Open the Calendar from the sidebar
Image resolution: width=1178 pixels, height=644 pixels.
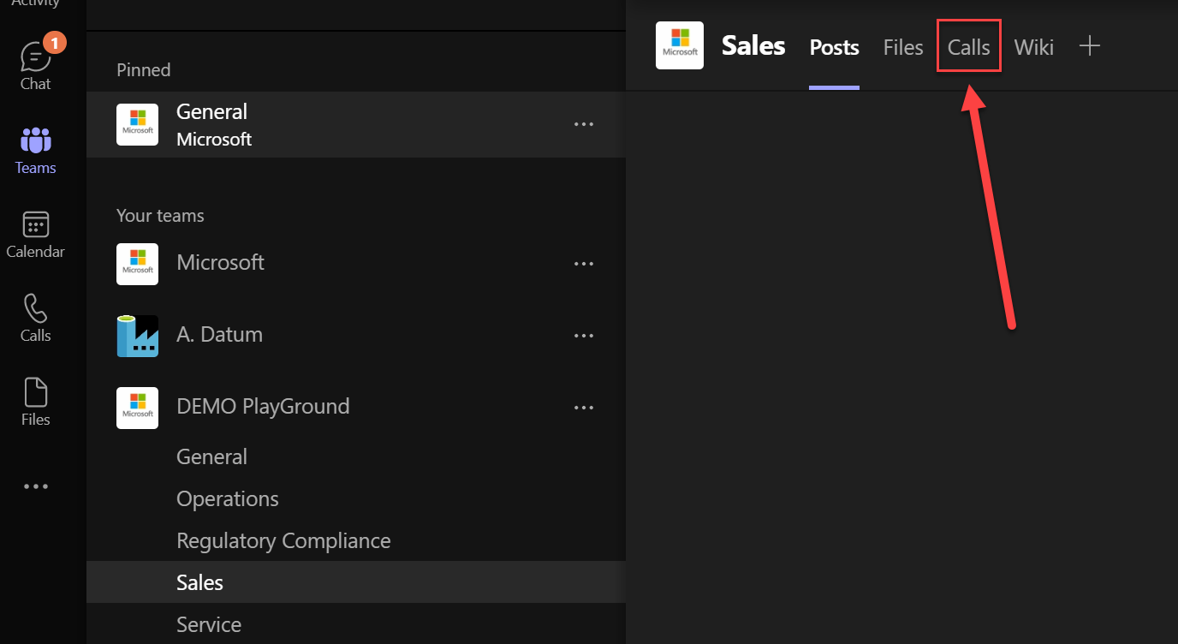35,234
